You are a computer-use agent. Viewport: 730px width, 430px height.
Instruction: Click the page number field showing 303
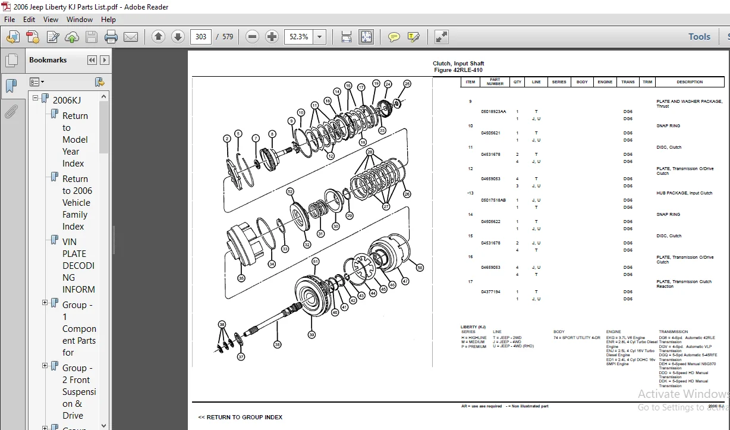[201, 37]
